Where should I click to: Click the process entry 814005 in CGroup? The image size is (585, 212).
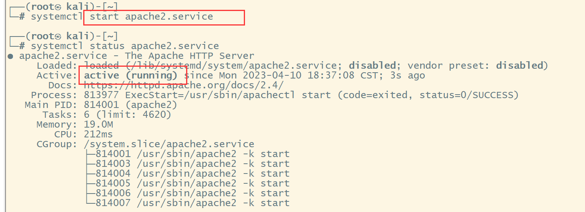pyautogui.click(x=187, y=183)
